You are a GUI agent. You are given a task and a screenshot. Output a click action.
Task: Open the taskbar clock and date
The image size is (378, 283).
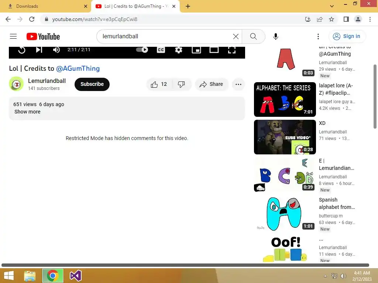[x=362, y=276]
